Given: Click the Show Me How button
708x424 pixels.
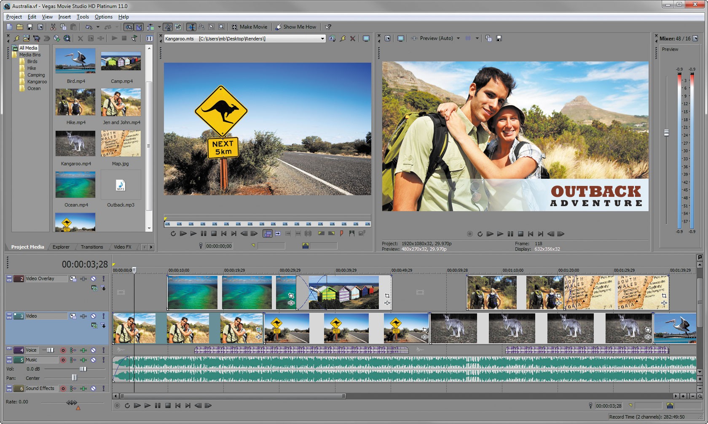Looking at the screenshot, I should 296,27.
